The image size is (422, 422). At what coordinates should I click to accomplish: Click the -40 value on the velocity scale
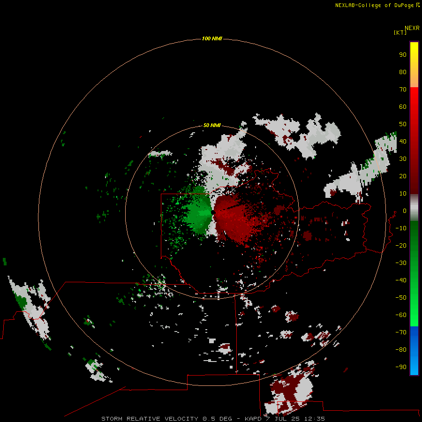(x=401, y=280)
